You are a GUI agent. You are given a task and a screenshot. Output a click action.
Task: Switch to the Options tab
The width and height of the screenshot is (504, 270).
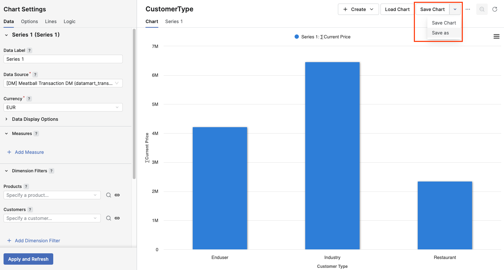[x=29, y=22]
